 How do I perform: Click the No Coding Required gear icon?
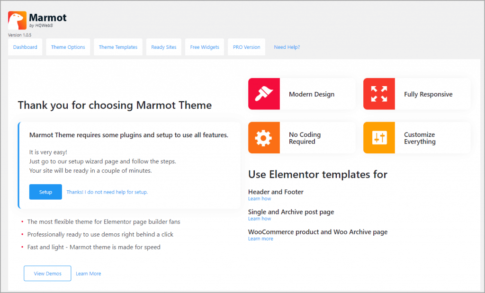click(264, 138)
